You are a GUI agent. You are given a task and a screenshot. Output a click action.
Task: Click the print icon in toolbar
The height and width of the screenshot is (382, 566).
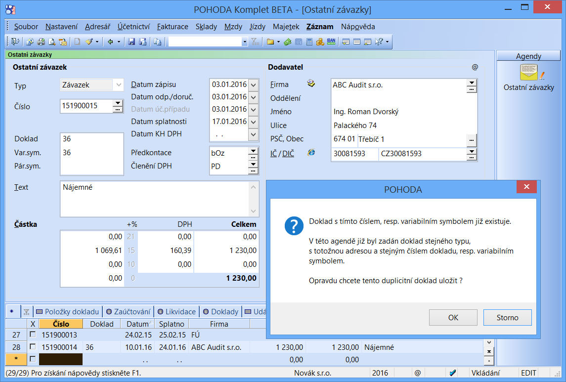(x=41, y=42)
